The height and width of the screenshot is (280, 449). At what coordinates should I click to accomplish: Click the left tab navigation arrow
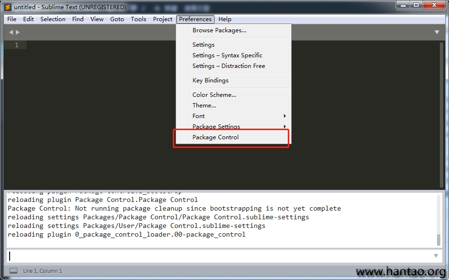11,32
